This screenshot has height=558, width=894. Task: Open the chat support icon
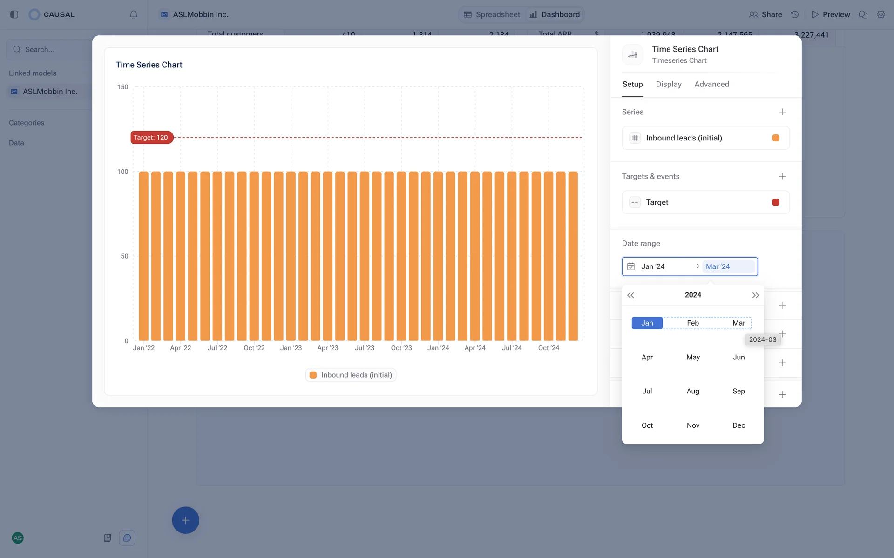coord(127,538)
